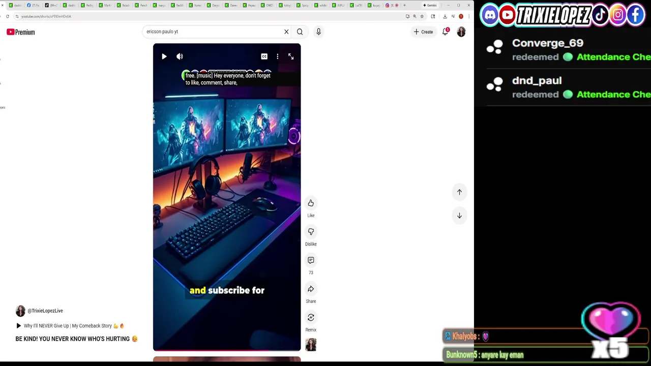Open Chrome downloads icon
The image size is (651, 366).
(x=445, y=16)
